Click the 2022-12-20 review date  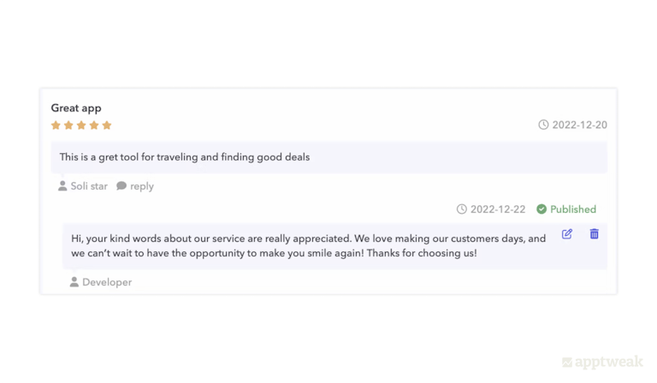(579, 125)
